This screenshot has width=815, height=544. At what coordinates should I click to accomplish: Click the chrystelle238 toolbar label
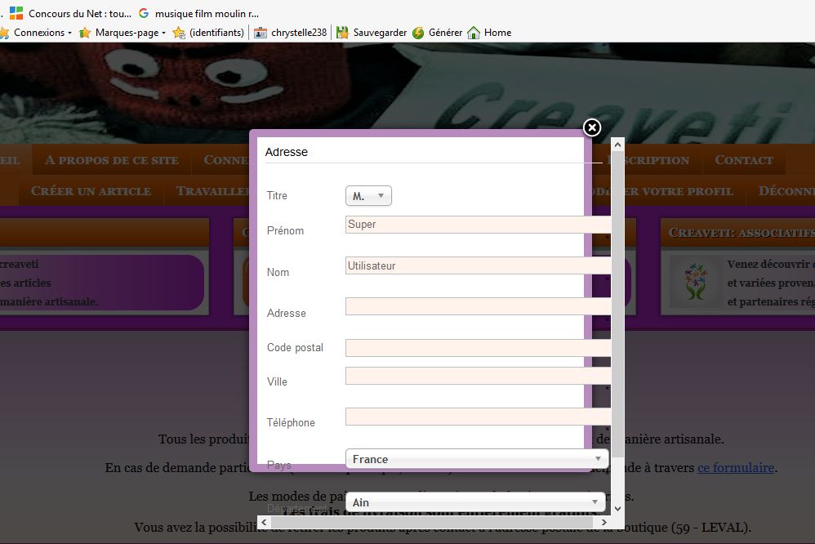coord(299,33)
